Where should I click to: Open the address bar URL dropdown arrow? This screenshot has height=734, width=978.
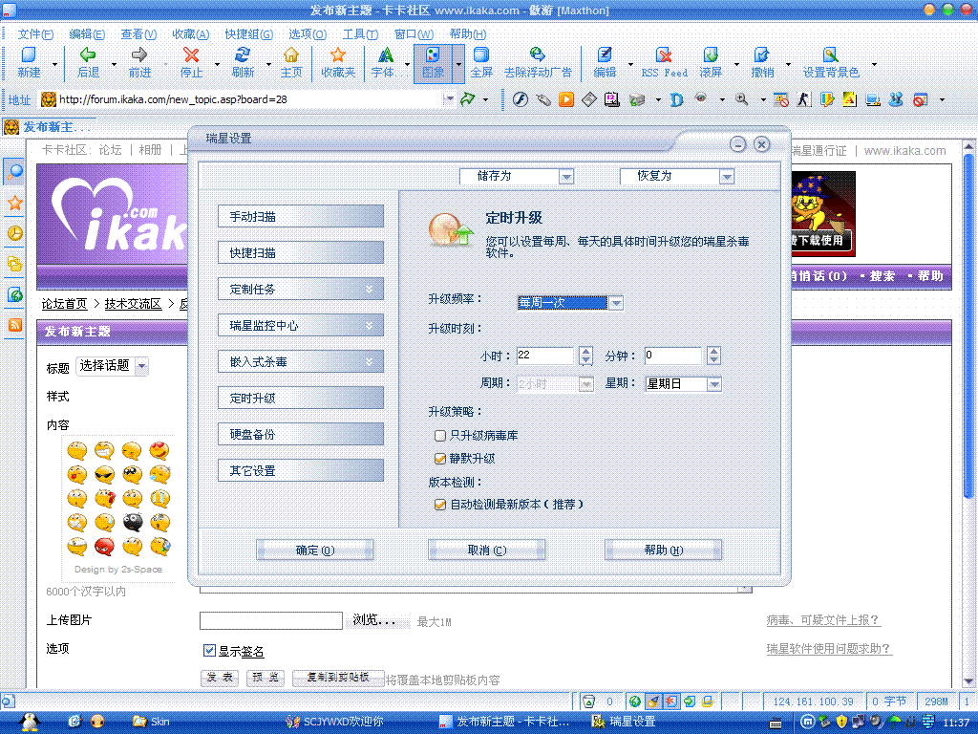coord(449,98)
